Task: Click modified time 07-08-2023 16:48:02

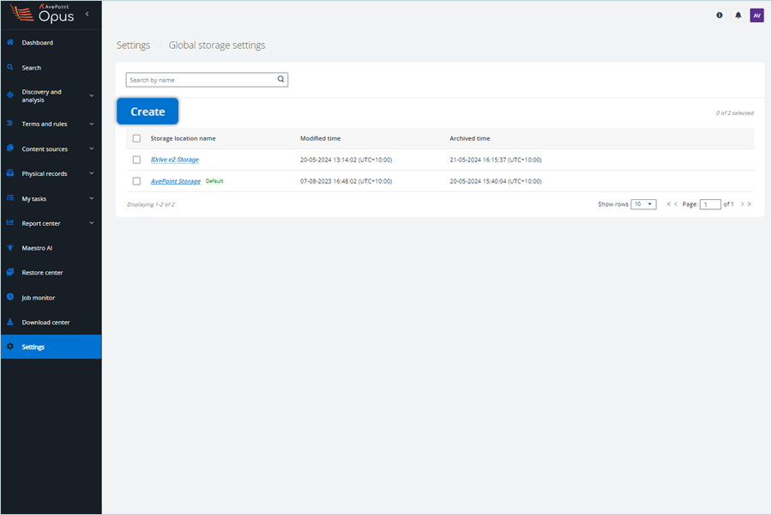Action: (347, 181)
